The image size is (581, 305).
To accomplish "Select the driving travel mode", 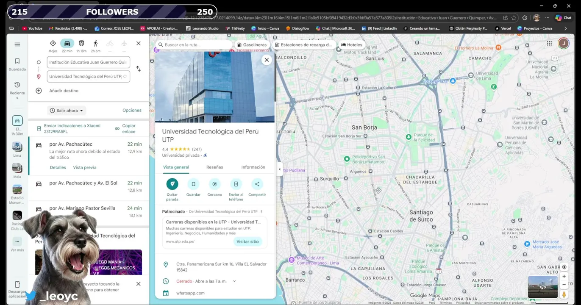I will tap(67, 43).
